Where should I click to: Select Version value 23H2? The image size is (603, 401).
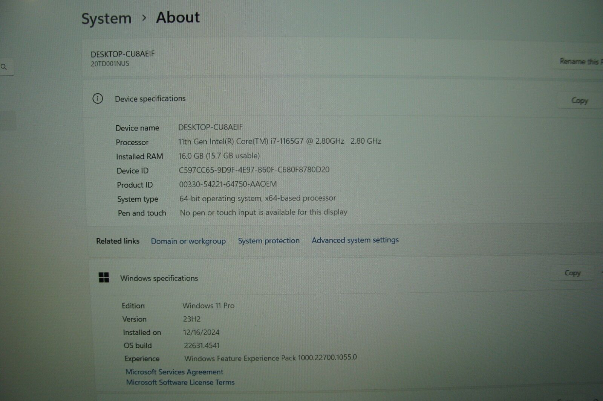[x=192, y=319]
